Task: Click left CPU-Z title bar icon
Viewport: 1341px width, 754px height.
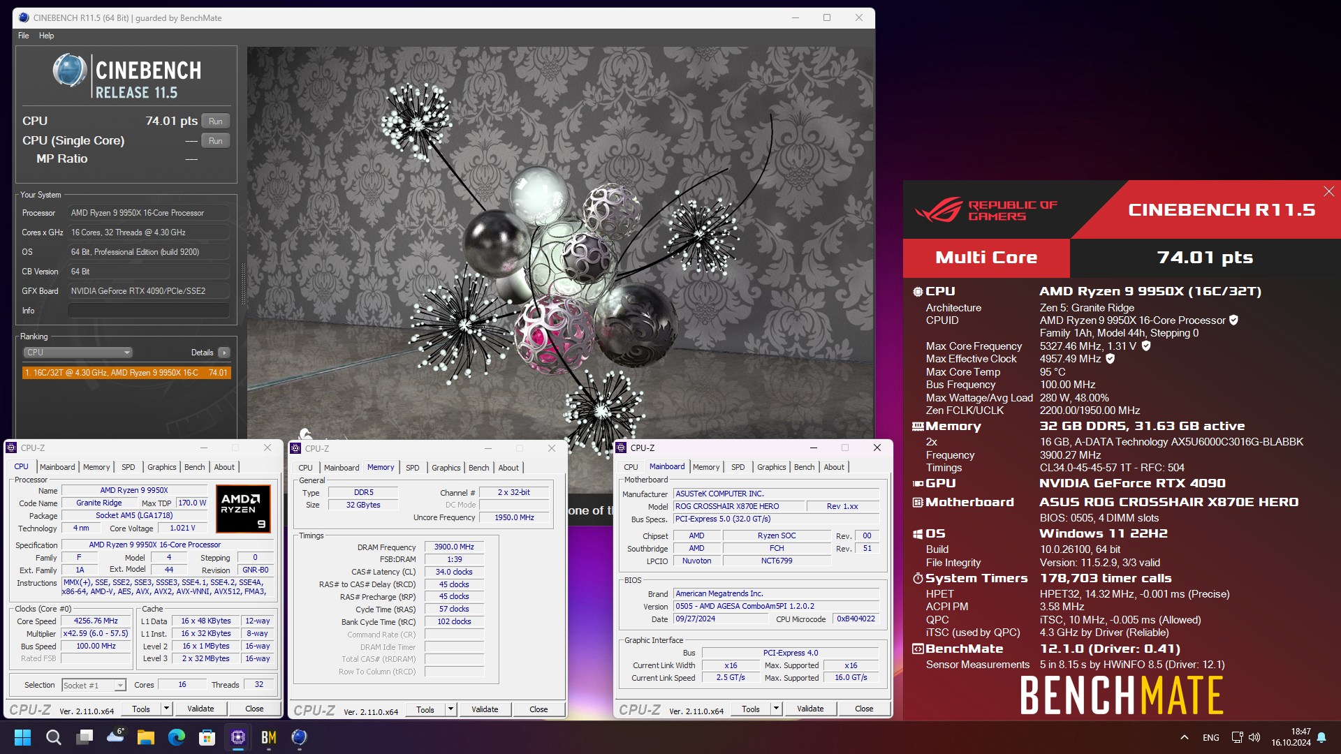Action: [11, 448]
